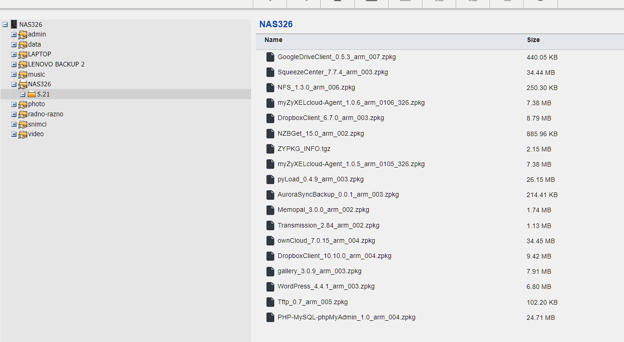The image size is (624, 342).
Task: Click the icon of DropboxClient_10.10.0_arm_004.zpkg
Action: (270, 256)
